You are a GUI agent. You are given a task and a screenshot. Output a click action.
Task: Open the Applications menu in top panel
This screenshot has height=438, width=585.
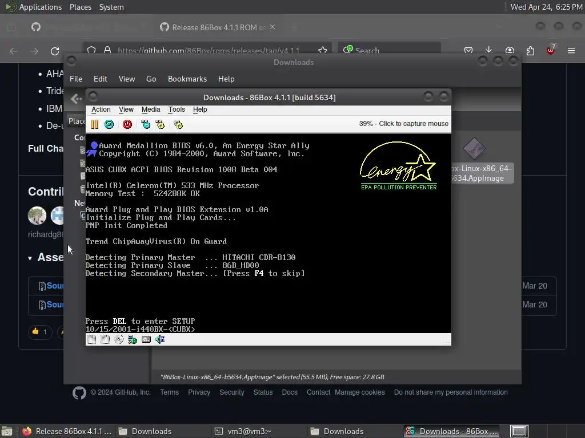tap(41, 7)
